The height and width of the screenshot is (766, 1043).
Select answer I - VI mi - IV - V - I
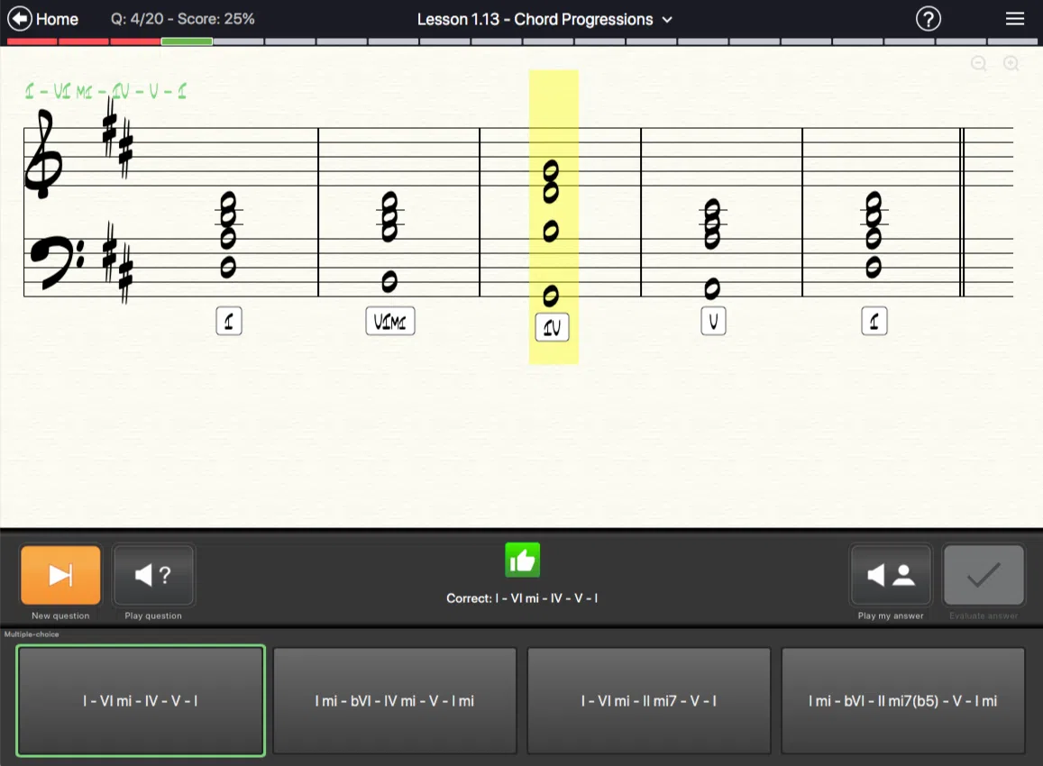(x=141, y=700)
